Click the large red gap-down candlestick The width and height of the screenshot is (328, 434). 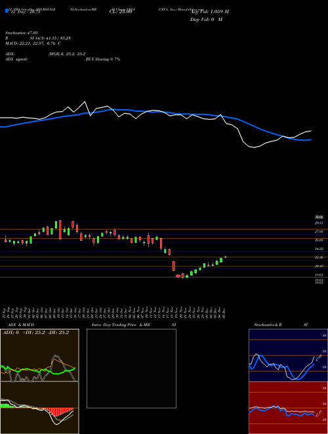click(174, 266)
